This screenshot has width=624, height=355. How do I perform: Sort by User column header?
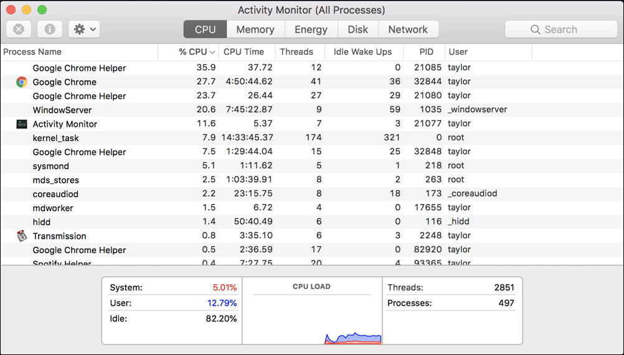tap(488, 52)
